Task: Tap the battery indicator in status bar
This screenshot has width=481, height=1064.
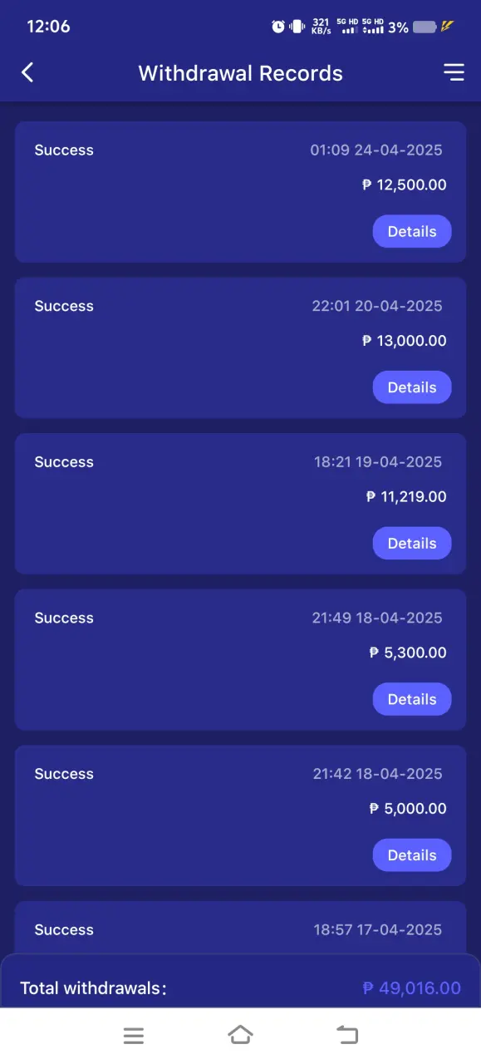Action: click(425, 27)
